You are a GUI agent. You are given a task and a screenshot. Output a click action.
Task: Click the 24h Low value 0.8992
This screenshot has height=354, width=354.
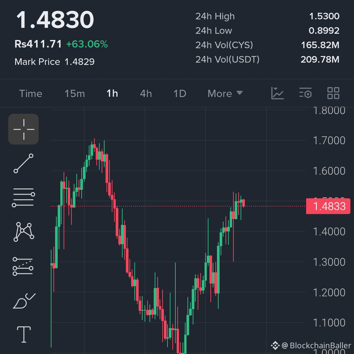click(x=324, y=31)
